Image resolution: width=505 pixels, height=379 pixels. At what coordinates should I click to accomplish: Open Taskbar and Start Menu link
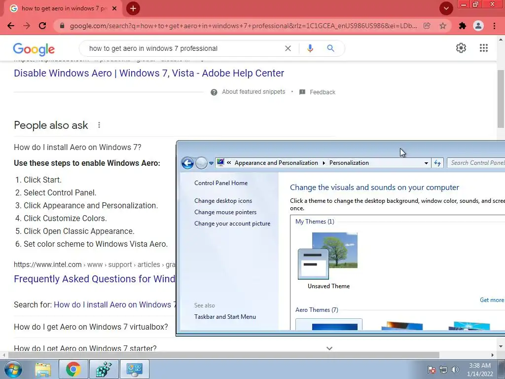click(x=225, y=317)
